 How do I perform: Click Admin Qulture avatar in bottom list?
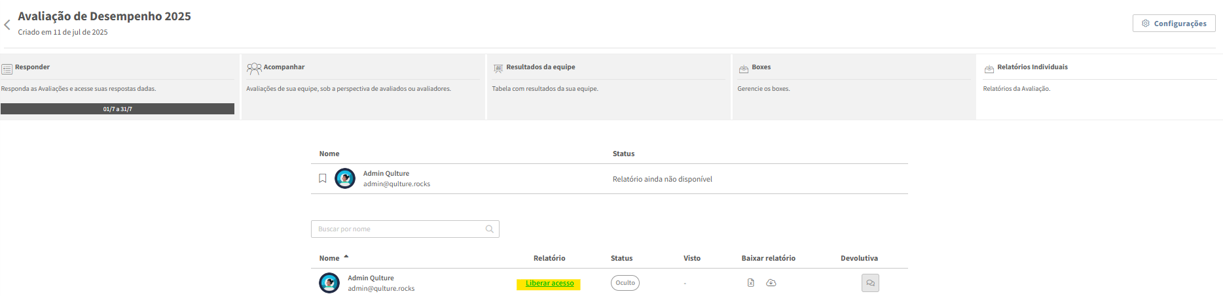pyautogui.click(x=329, y=283)
